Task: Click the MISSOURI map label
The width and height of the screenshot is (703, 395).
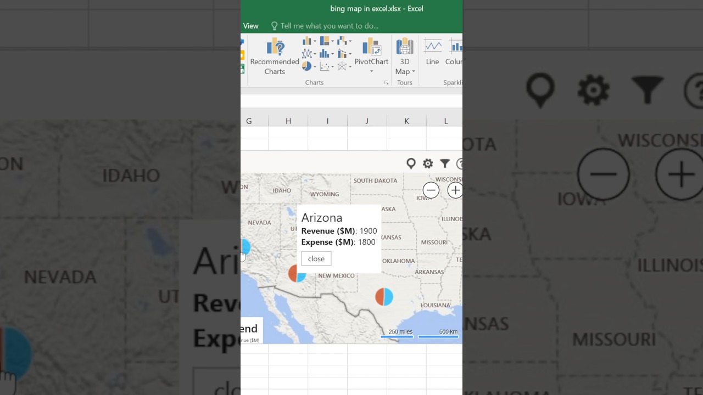Action: coord(434,242)
